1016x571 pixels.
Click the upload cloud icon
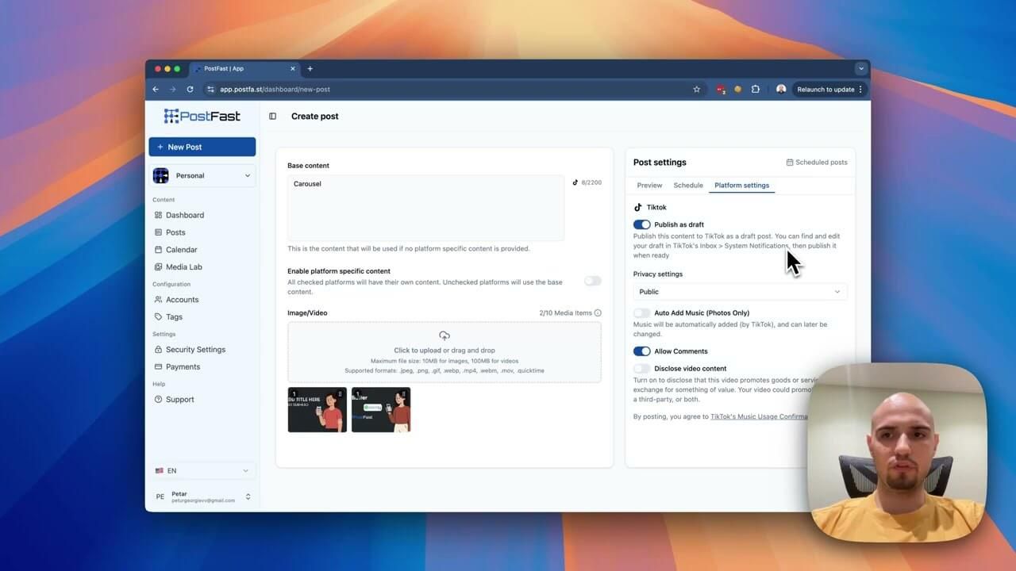444,336
